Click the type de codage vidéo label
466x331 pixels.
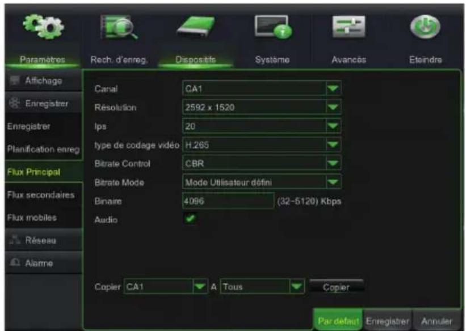[137, 145]
